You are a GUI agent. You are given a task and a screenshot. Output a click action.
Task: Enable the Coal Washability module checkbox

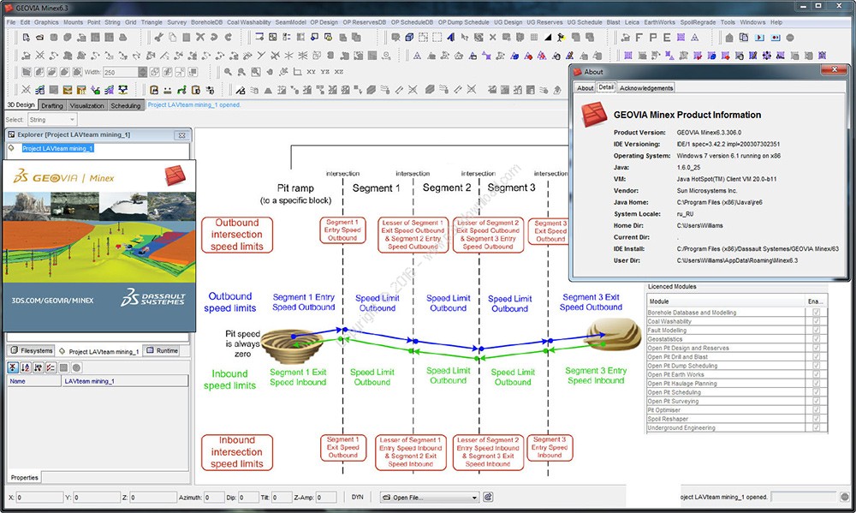point(815,321)
